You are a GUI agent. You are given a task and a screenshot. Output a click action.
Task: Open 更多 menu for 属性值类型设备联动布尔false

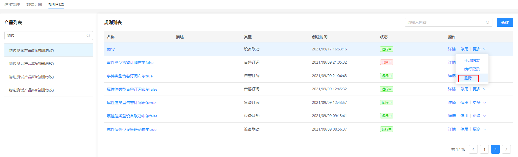pos(479,116)
